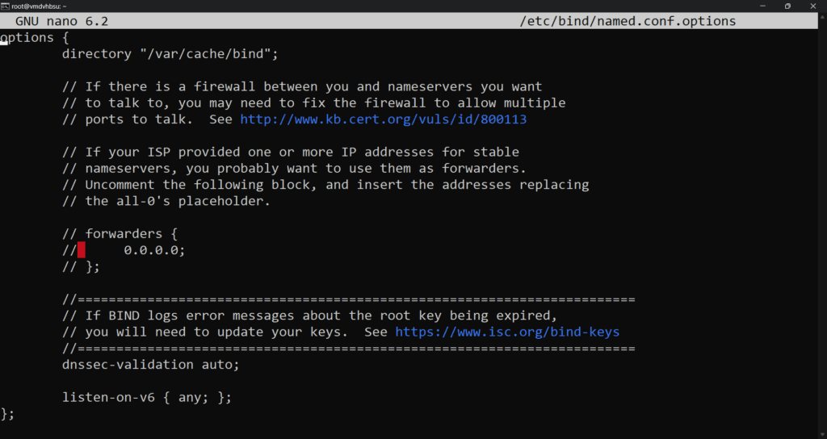
Task: Click the terminal icon in the title bar
Action: click(6, 6)
